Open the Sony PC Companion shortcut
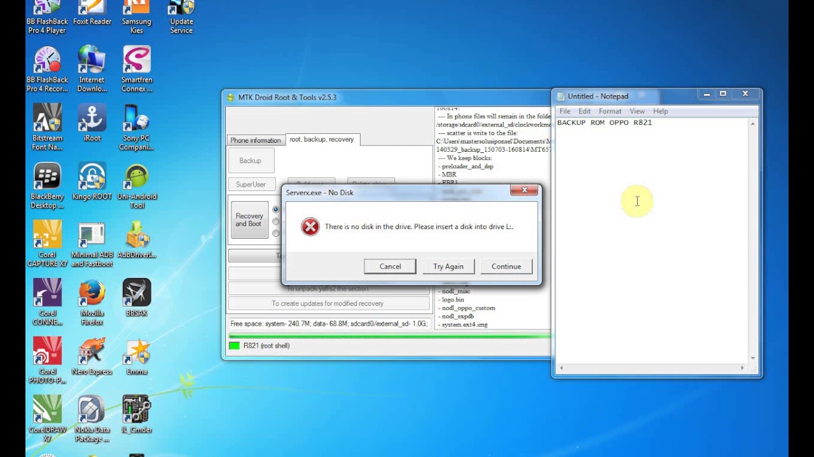The width and height of the screenshot is (814, 457). [137, 128]
